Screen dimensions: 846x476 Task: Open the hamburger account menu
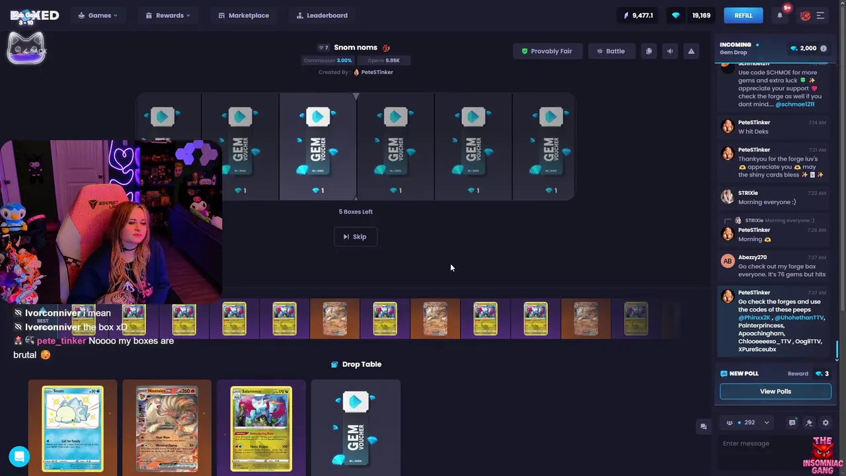tap(820, 15)
